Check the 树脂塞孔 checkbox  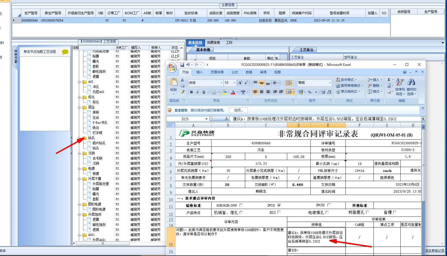(368, 212)
